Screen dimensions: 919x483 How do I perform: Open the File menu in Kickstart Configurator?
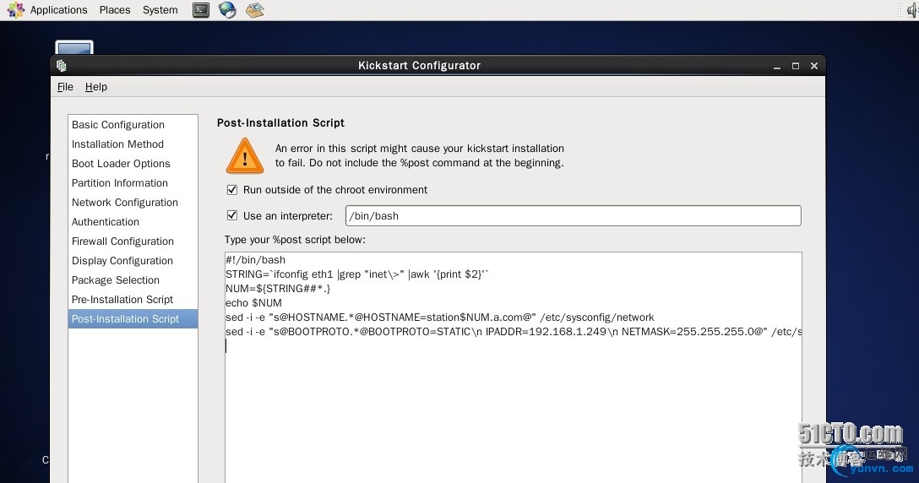(65, 87)
